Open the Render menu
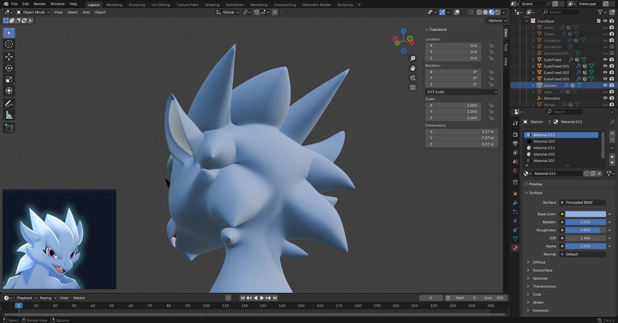618x323 pixels. tap(40, 4)
